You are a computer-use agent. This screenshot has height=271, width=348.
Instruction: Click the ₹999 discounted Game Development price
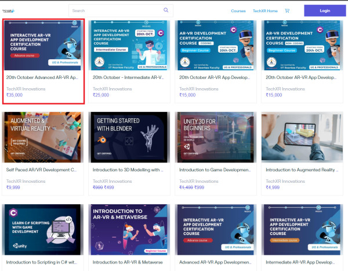click(199, 187)
